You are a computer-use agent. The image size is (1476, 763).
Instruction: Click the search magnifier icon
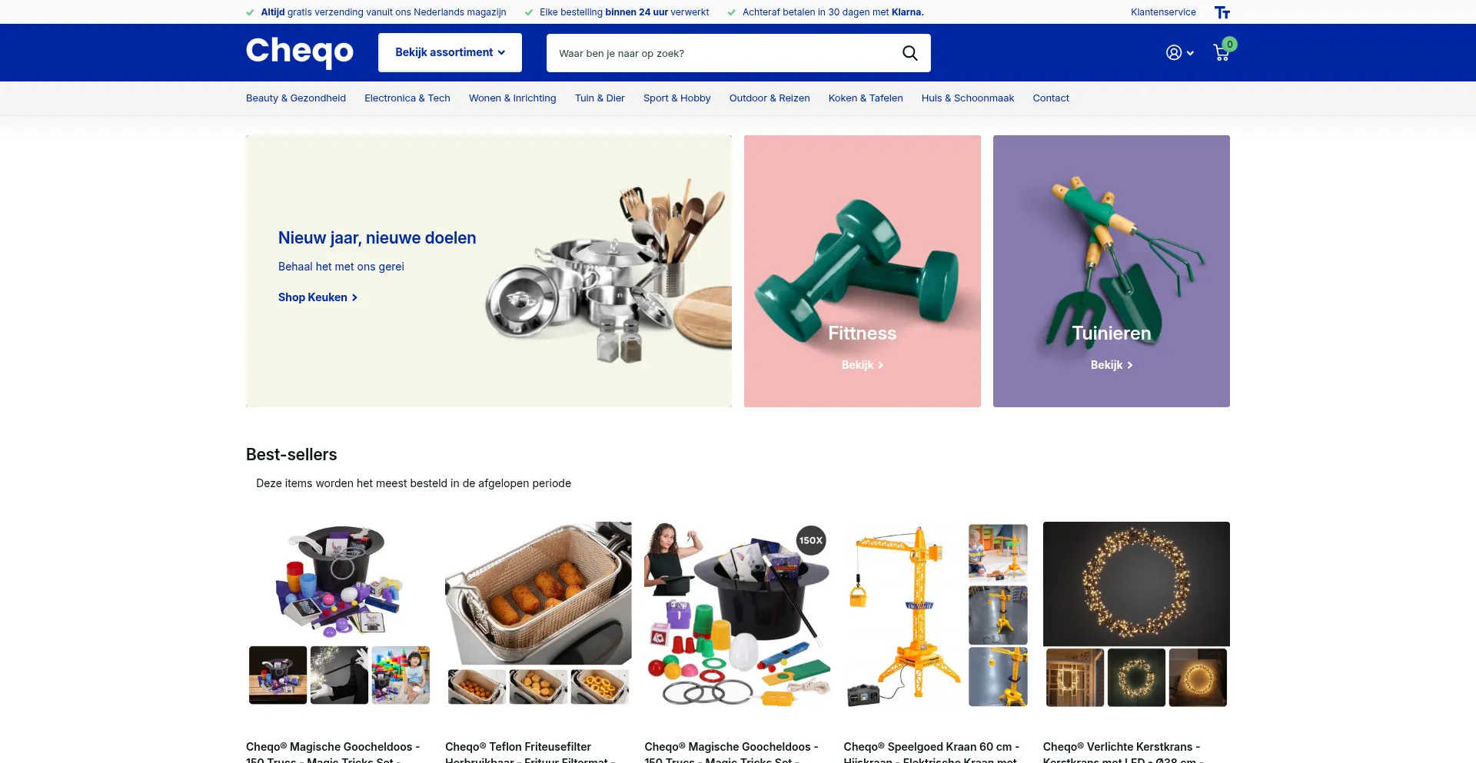(909, 53)
